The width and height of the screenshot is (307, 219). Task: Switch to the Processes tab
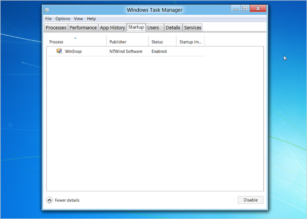(56, 28)
